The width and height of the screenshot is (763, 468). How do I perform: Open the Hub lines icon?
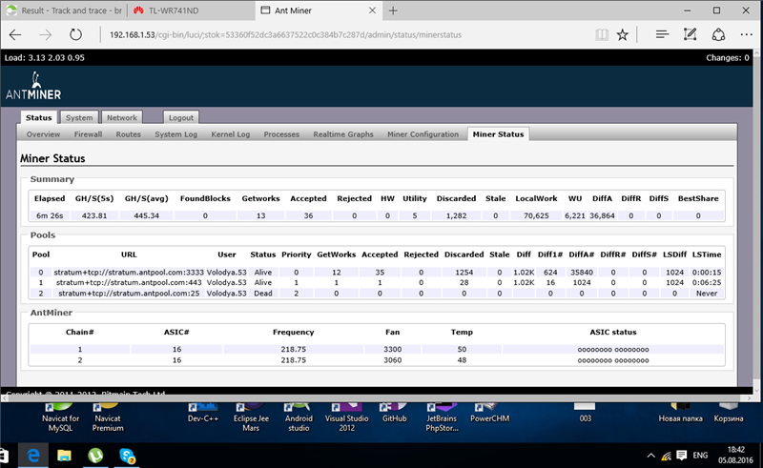pos(662,34)
